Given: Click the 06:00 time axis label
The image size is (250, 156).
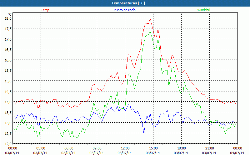Looking at the screenshot, I should pyautogui.click(x=69, y=148).
